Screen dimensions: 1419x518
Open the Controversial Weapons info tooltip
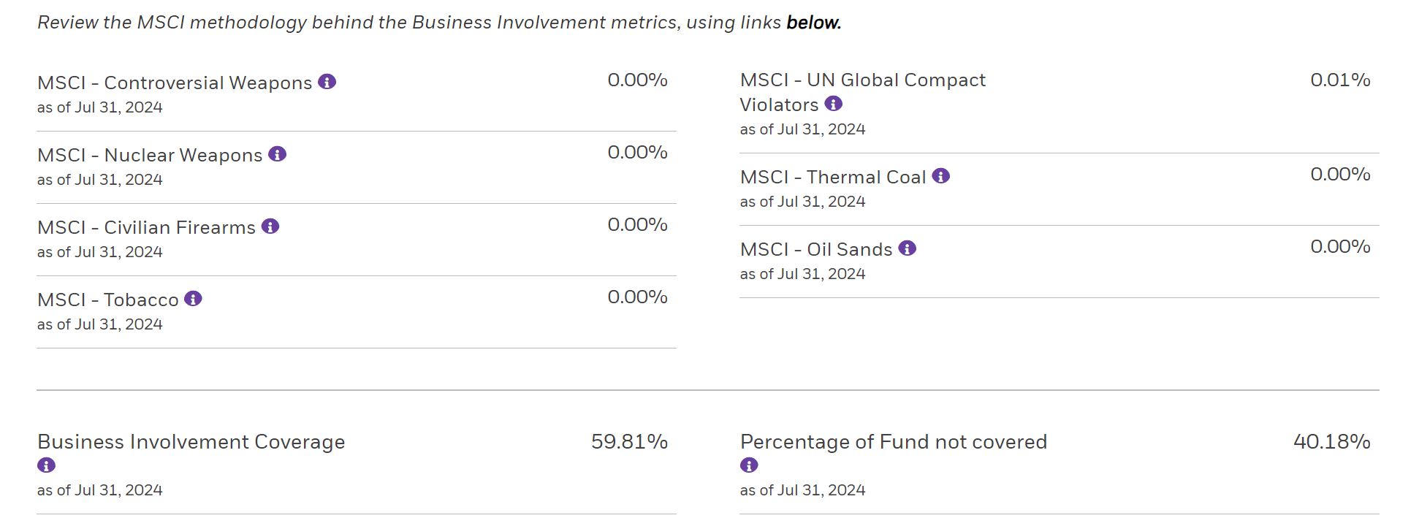point(329,82)
